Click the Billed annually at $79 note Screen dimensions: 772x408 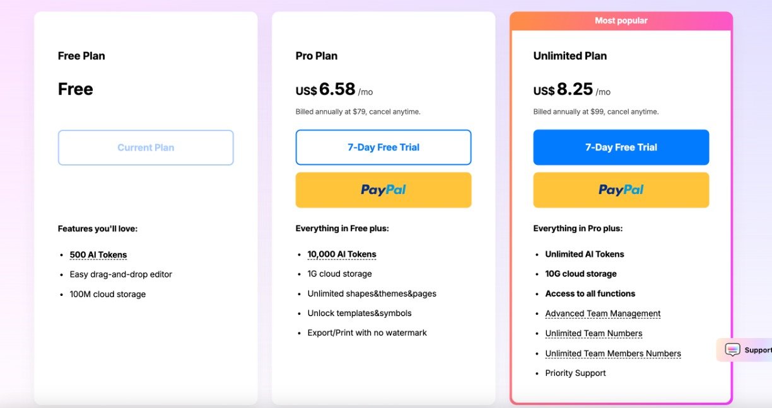coord(358,112)
